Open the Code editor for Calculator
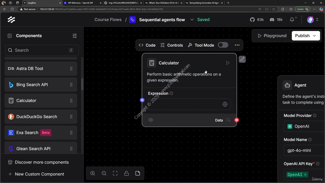Viewport: 325px width, 183px height. pyautogui.click(x=147, y=45)
